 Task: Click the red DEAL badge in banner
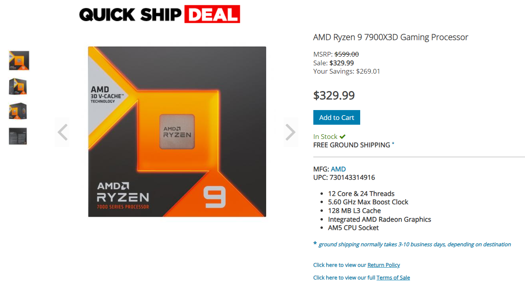coord(212,14)
